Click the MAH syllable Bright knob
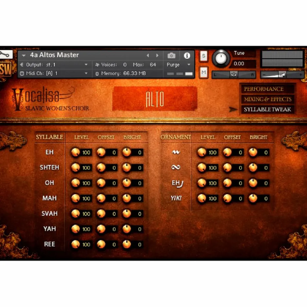307x307 pixels. click(127, 198)
